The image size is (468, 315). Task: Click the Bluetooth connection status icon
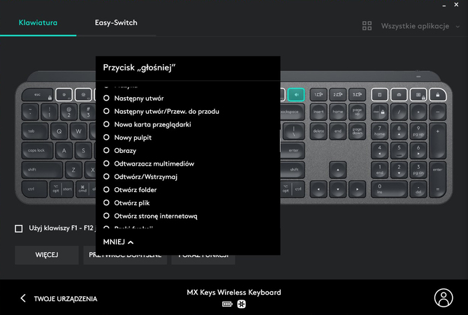click(241, 305)
